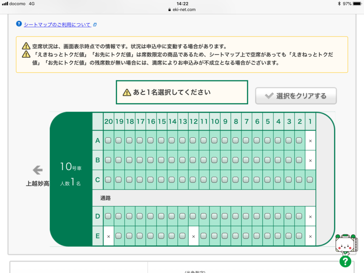This screenshot has height=273, width=364.
Task: Select seat 2E checkbox
Action: [x=299, y=236]
